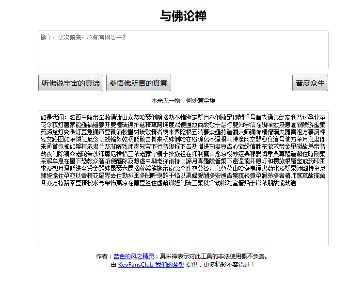Click the 与佛论禅 page heading
364x287 pixels.
(183, 16)
